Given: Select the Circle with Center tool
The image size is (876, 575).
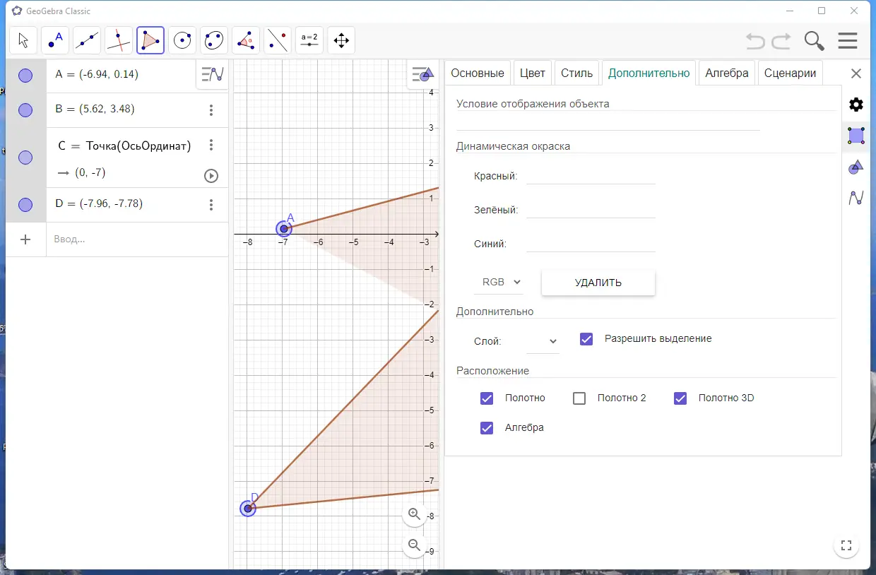Looking at the screenshot, I should (182, 40).
